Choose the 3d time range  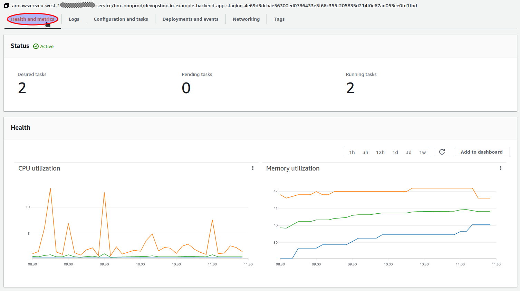pos(408,152)
